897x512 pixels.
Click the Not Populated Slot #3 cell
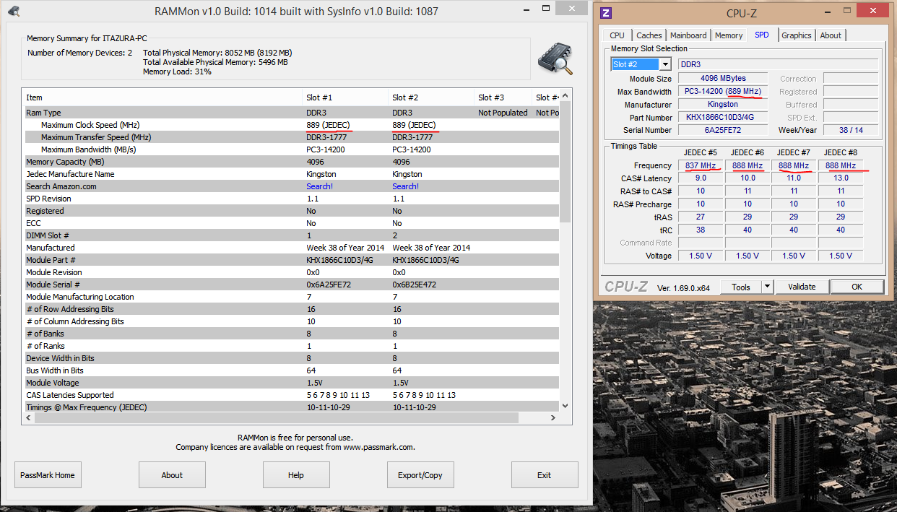503,113
